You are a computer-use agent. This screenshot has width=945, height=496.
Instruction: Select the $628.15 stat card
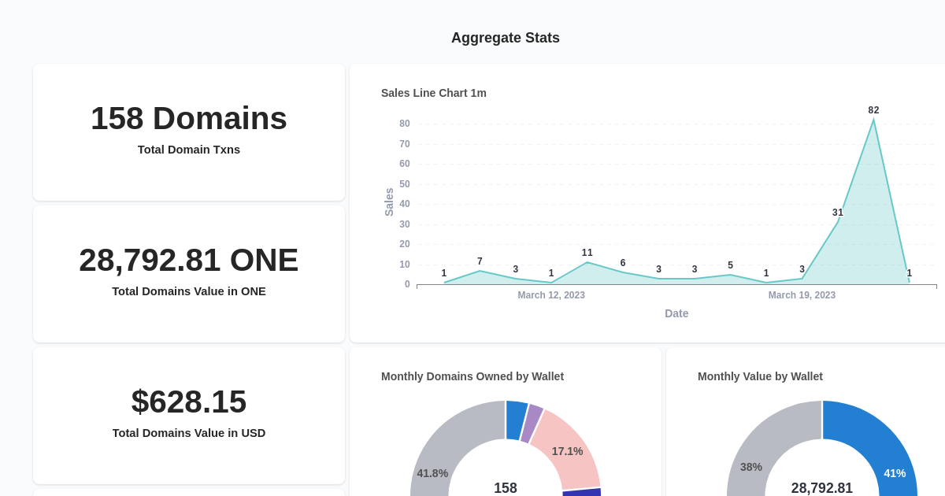click(189, 402)
